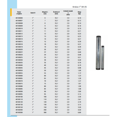Click article number 40100035
This screenshot has height=117, width=117.
(x=19, y=63)
